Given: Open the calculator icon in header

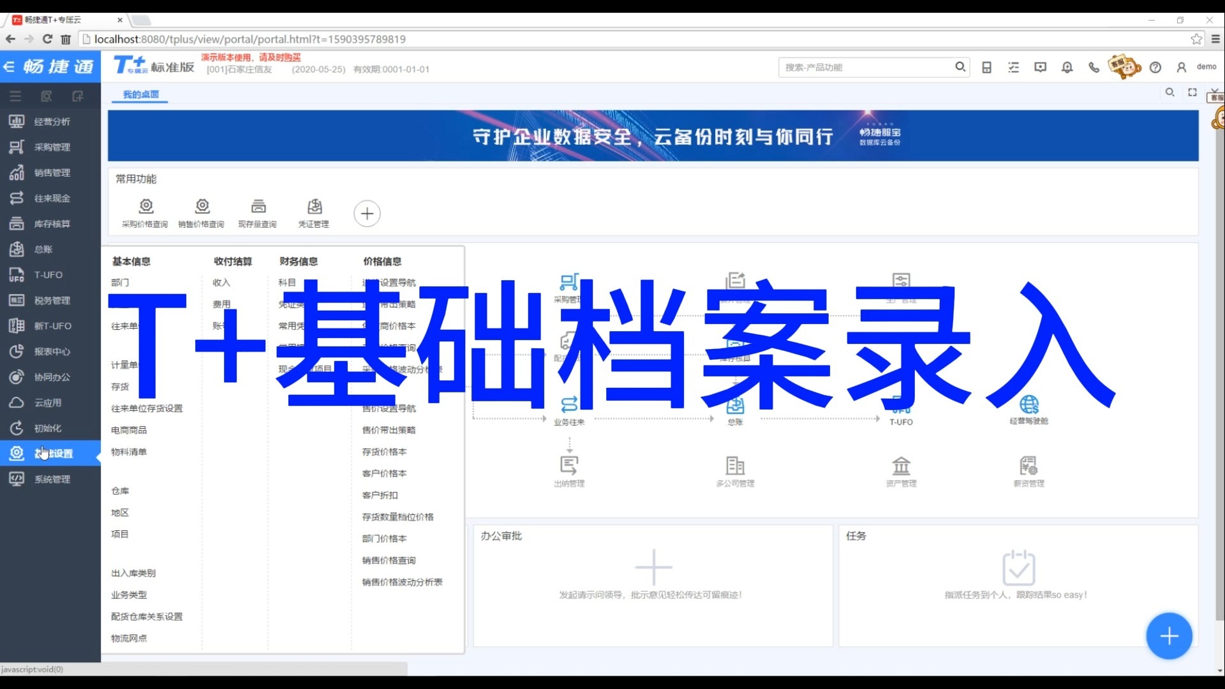Looking at the screenshot, I should tap(986, 67).
